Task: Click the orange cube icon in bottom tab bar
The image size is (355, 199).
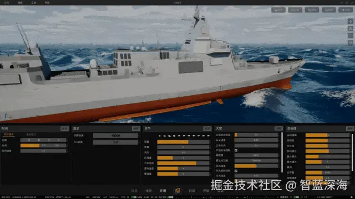Action: pyautogui.click(x=177, y=191)
